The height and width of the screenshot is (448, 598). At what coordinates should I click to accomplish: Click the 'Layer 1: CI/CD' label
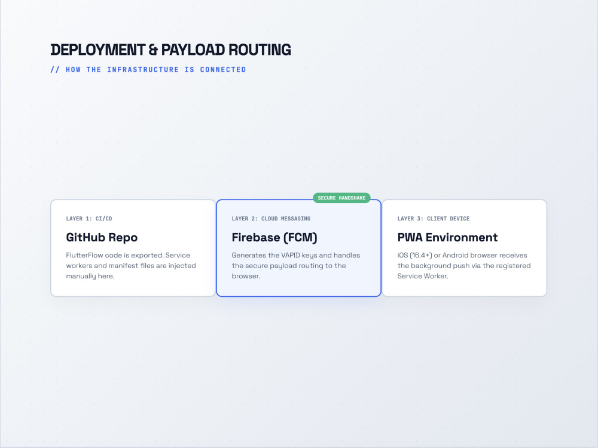pos(89,219)
